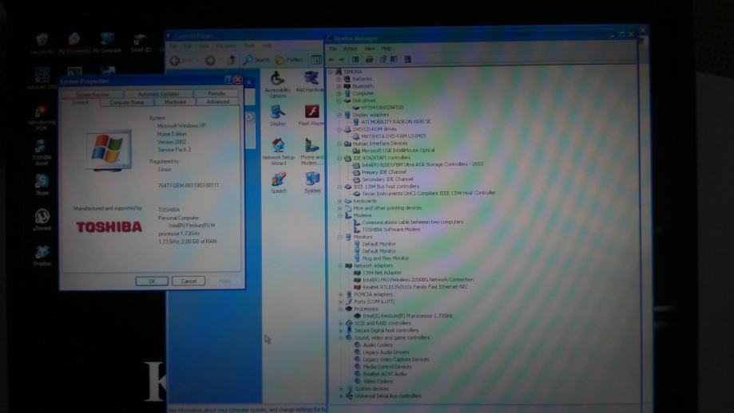Click Search in Control Panel toolbar
The width and height of the screenshot is (734, 413).
pos(256,60)
